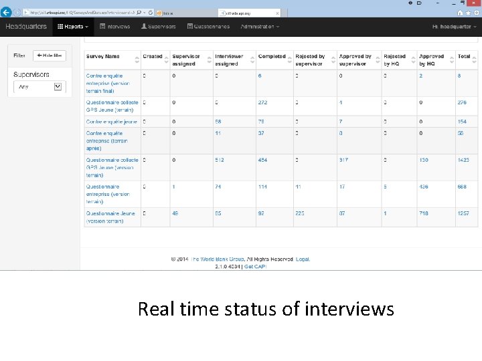Click Total value 1423

coord(463,160)
